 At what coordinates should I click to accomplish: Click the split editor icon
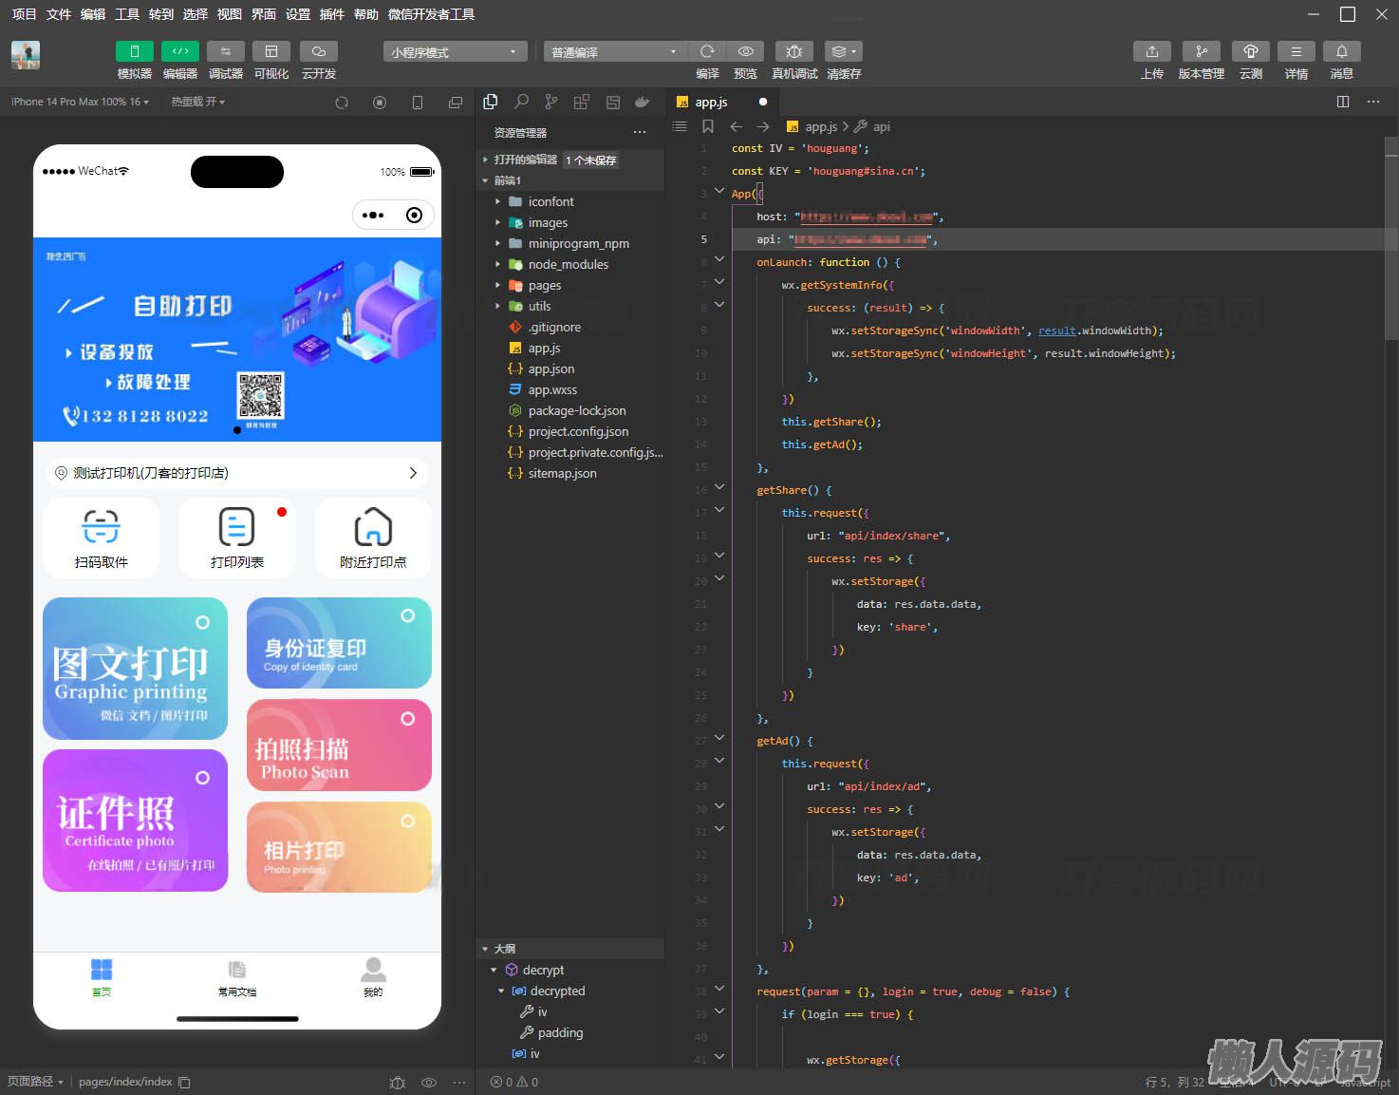click(1342, 102)
